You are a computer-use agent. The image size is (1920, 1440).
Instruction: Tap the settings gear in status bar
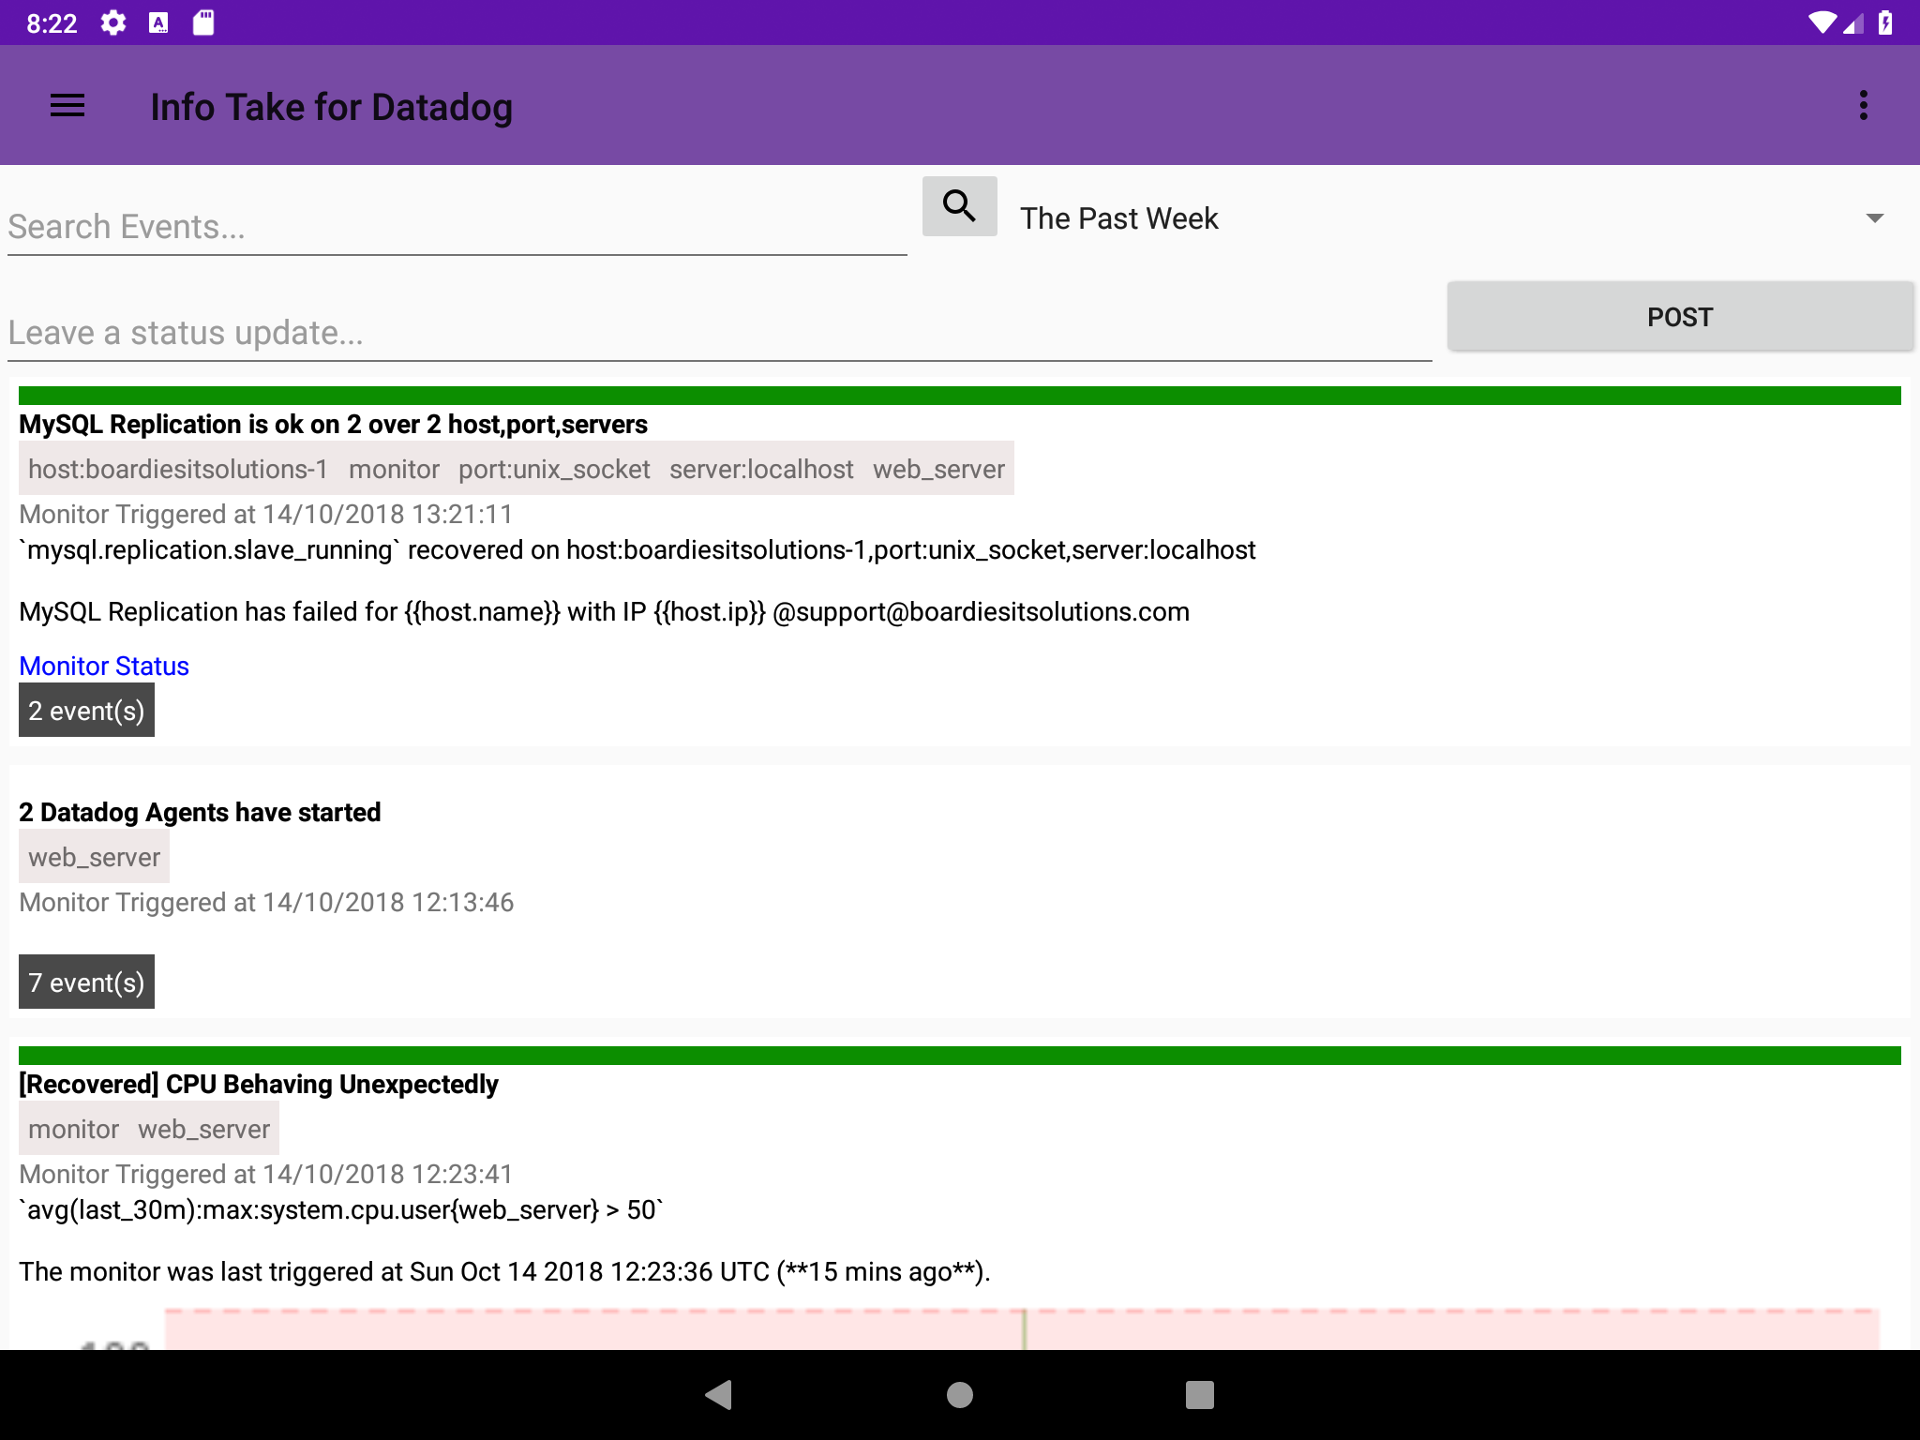click(x=113, y=22)
